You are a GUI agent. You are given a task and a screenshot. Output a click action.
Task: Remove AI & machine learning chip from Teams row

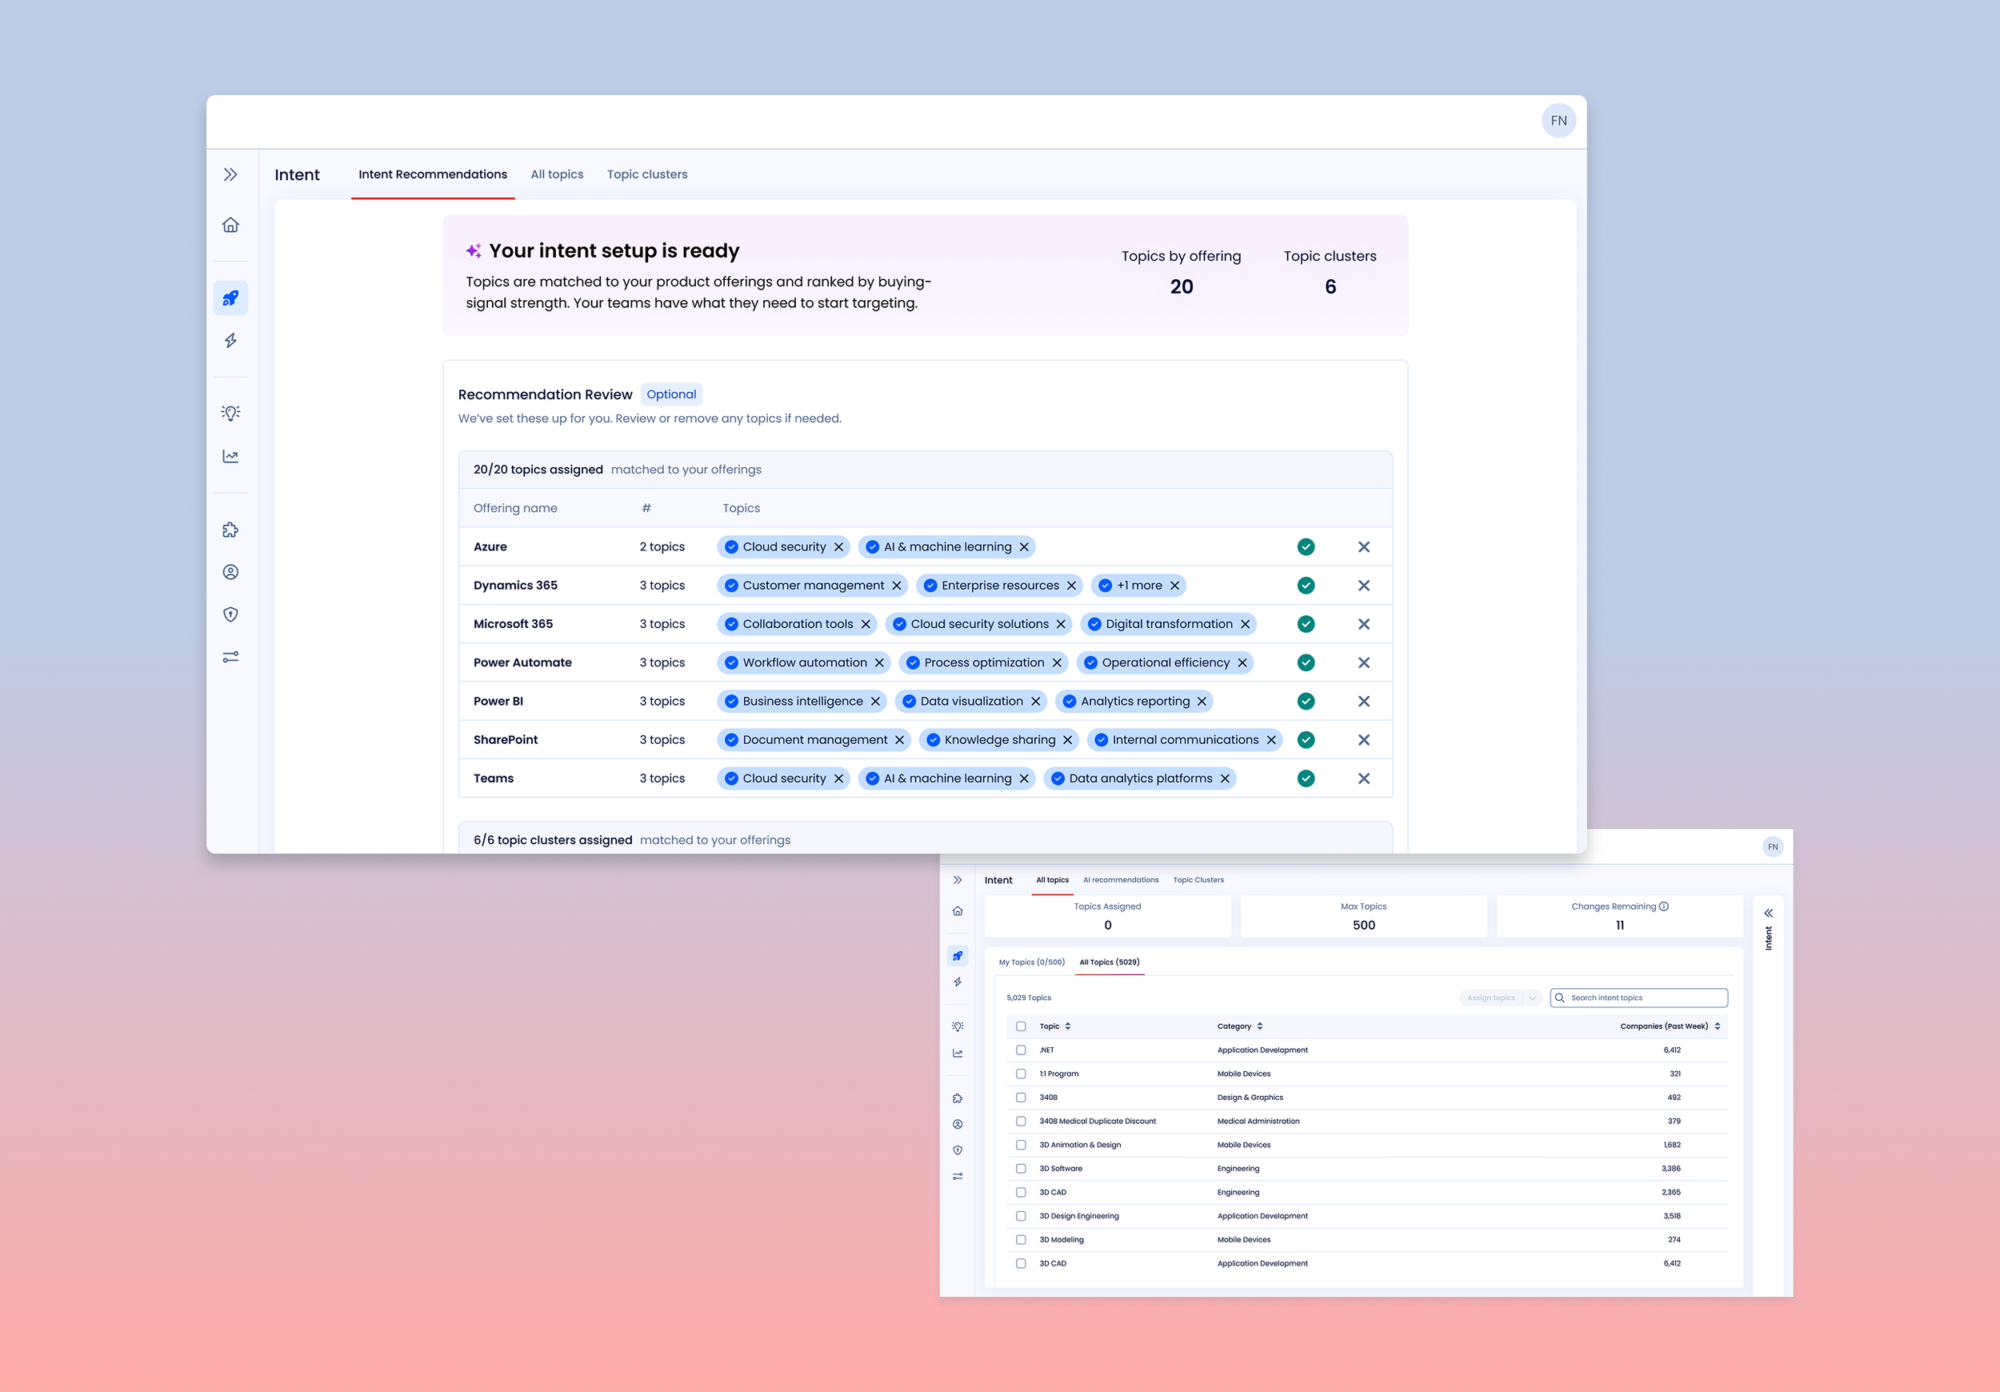pyautogui.click(x=1023, y=778)
